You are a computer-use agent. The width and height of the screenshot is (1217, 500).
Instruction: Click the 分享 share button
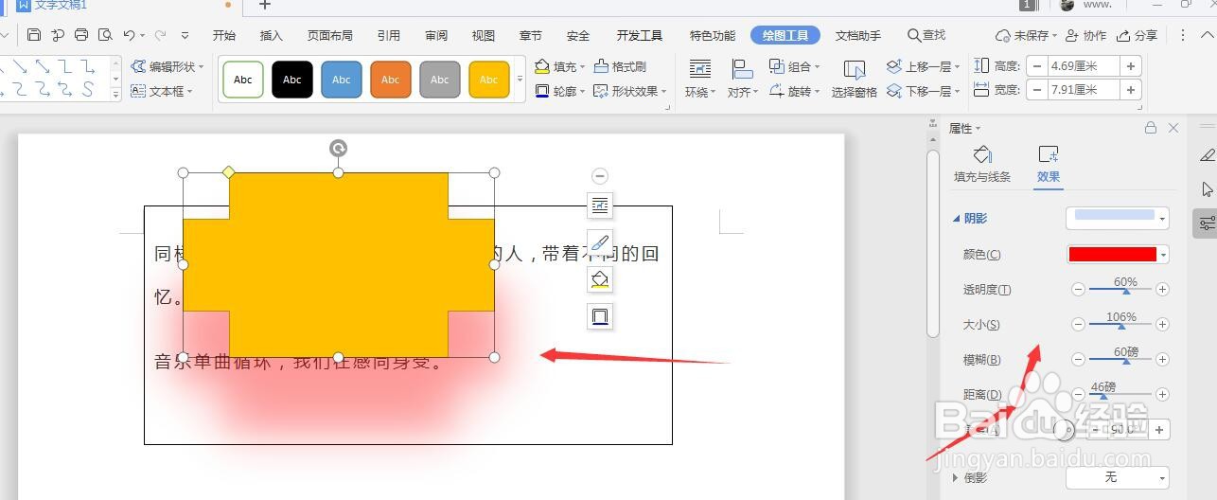coord(1137,35)
